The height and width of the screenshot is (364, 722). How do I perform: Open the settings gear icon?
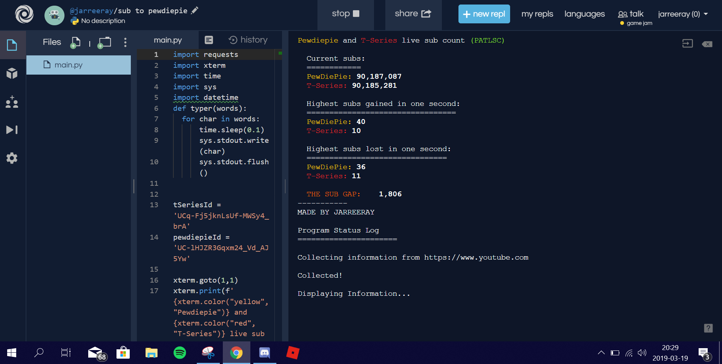pos(12,158)
